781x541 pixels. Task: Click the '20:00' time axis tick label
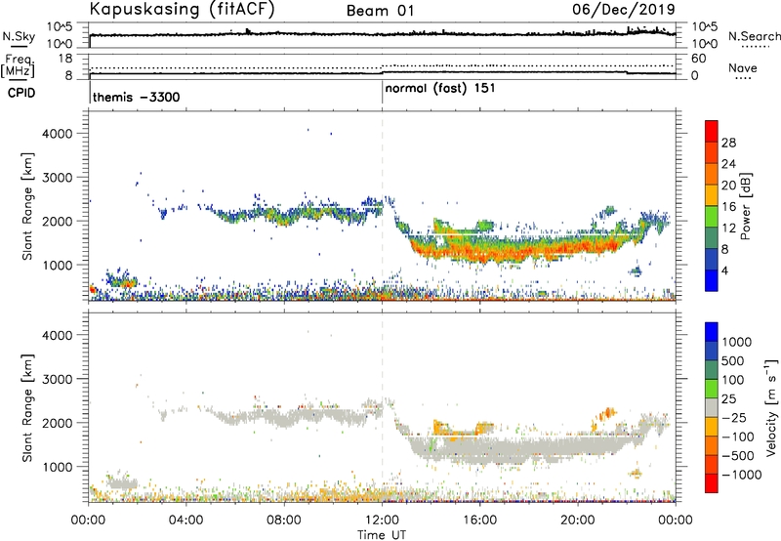(578, 520)
